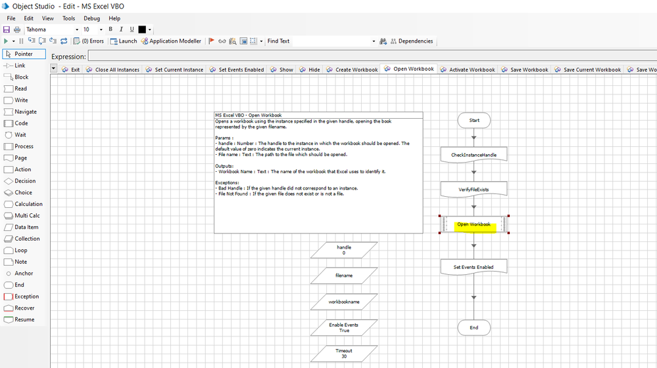This screenshot has width=657, height=368.
Task: Toggle underline formatting
Action: (x=132, y=30)
